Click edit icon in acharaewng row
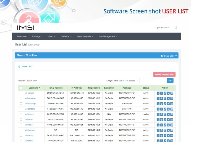Screen dimensions: 199x149 (x=165, y=99)
